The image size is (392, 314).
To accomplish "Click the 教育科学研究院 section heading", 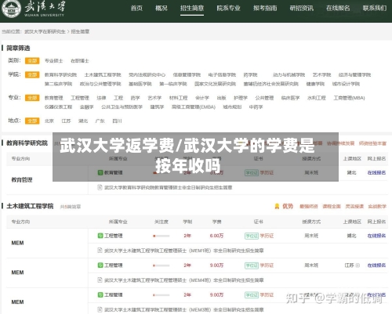I will click(x=27, y=143).
